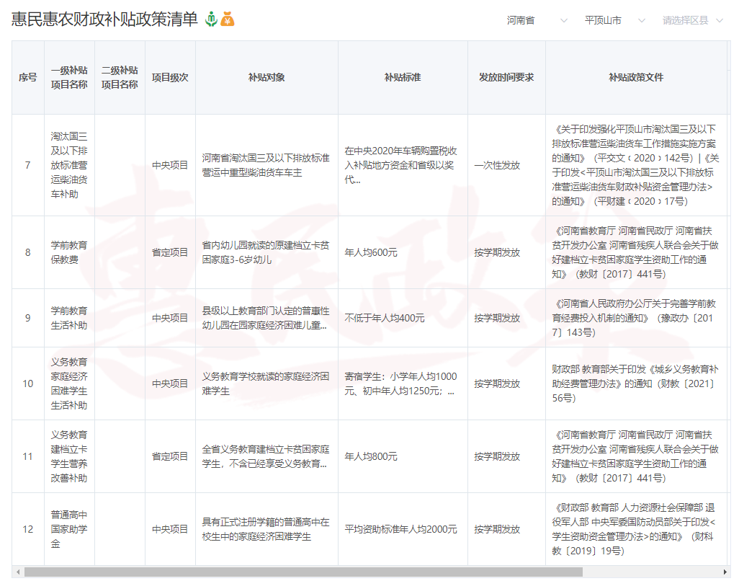This screenshot has width=739, height=581.
Task: Click 义务教育建档立卡学生营养改善补助 project name
Action: click(69, 456)
